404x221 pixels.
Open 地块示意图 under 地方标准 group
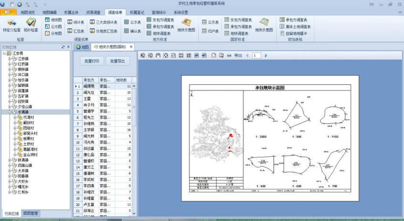(186, 24)
